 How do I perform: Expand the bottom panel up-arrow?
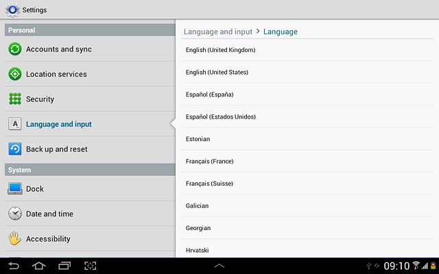tap(219, 266)
